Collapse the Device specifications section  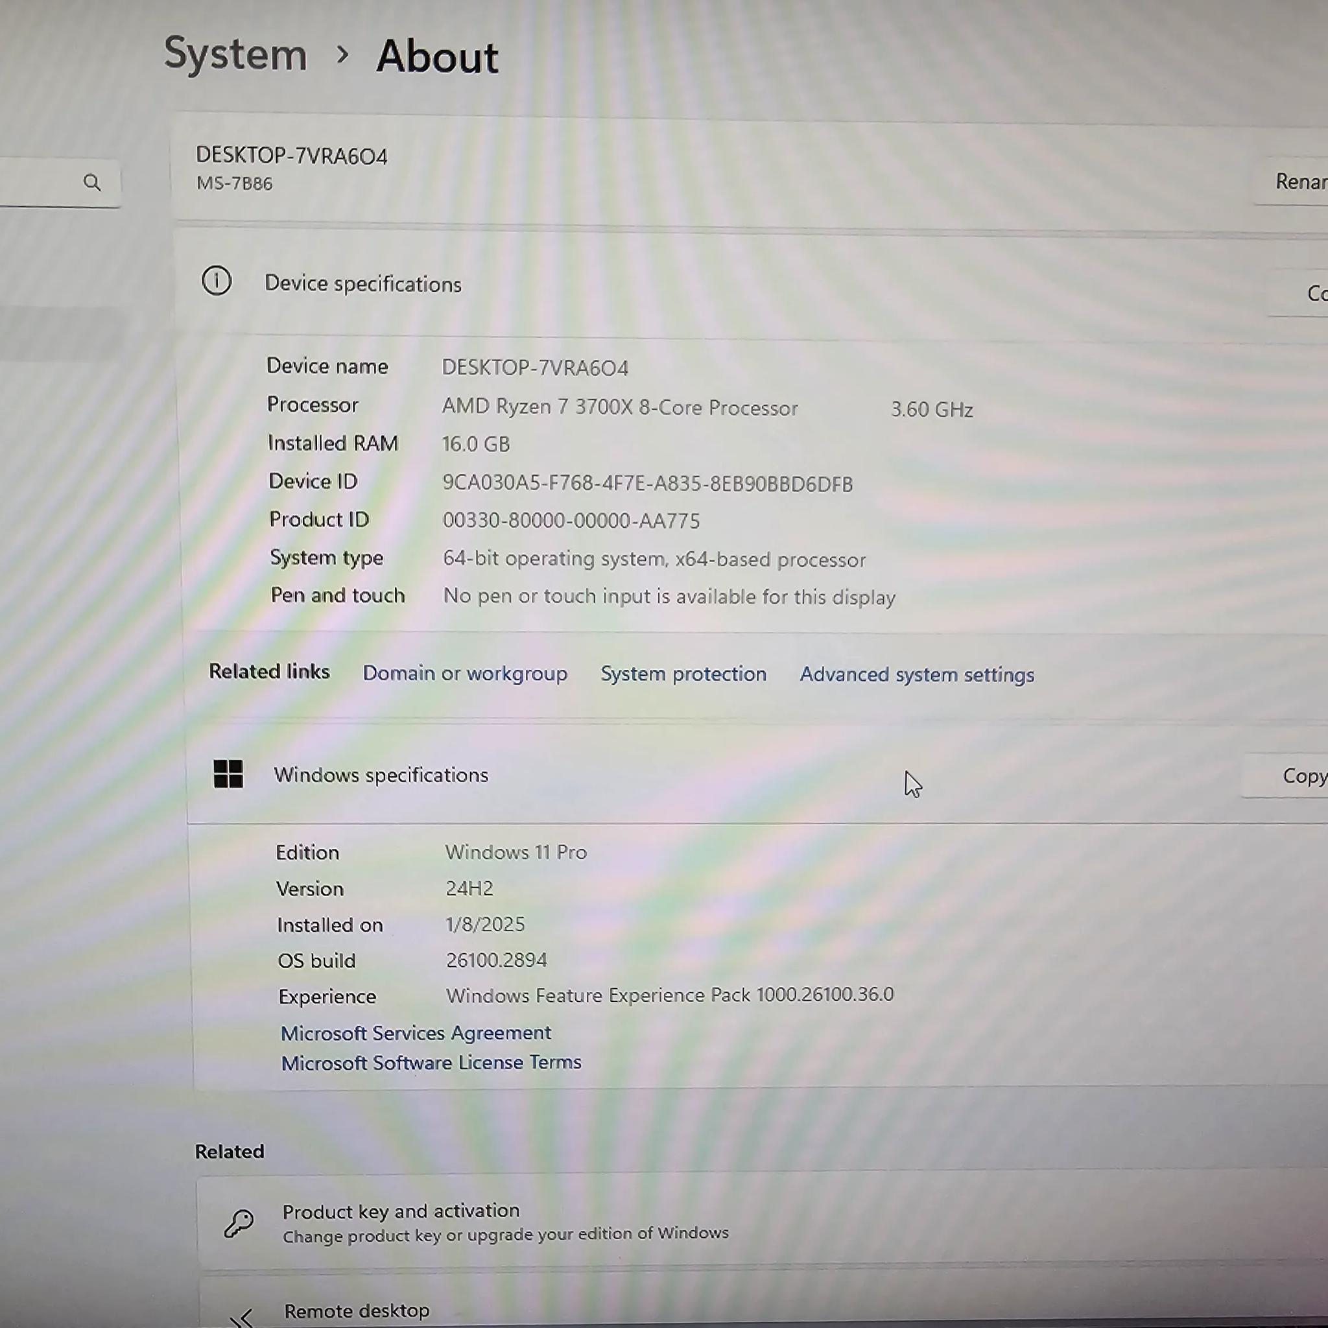click(752, 283)
